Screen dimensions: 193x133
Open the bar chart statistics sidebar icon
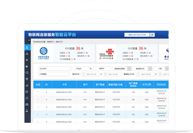pos(27,85)
